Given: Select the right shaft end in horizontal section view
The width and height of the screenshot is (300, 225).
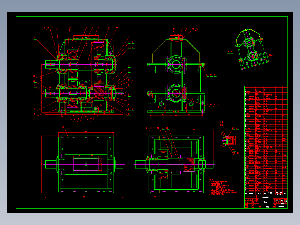Looking at the screenshot, I should [x=209, y=165].
